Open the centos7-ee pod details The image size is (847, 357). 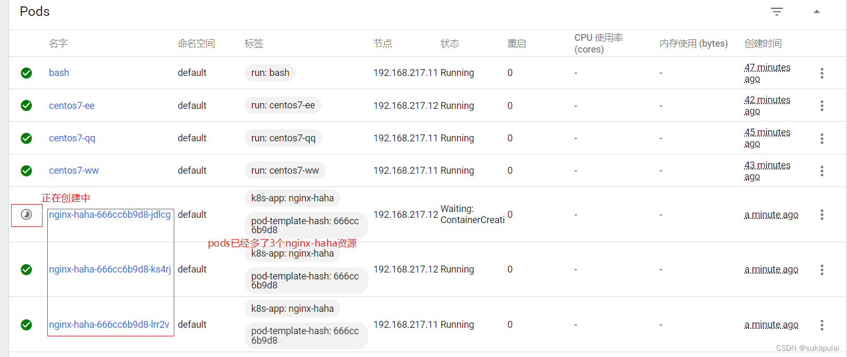72,106
